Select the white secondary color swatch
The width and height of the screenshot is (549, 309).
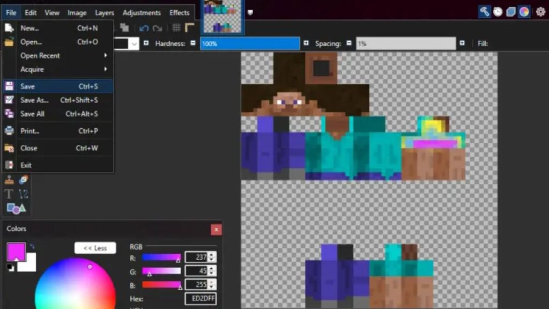(x=29, y=264)
